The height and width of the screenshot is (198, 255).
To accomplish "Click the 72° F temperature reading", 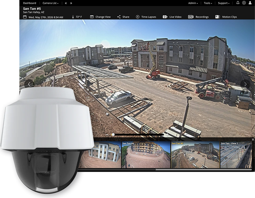I will click(x=79, y=17).
